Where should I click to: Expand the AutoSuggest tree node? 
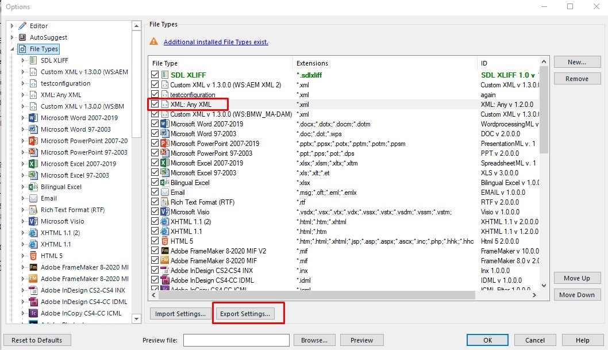12,37
